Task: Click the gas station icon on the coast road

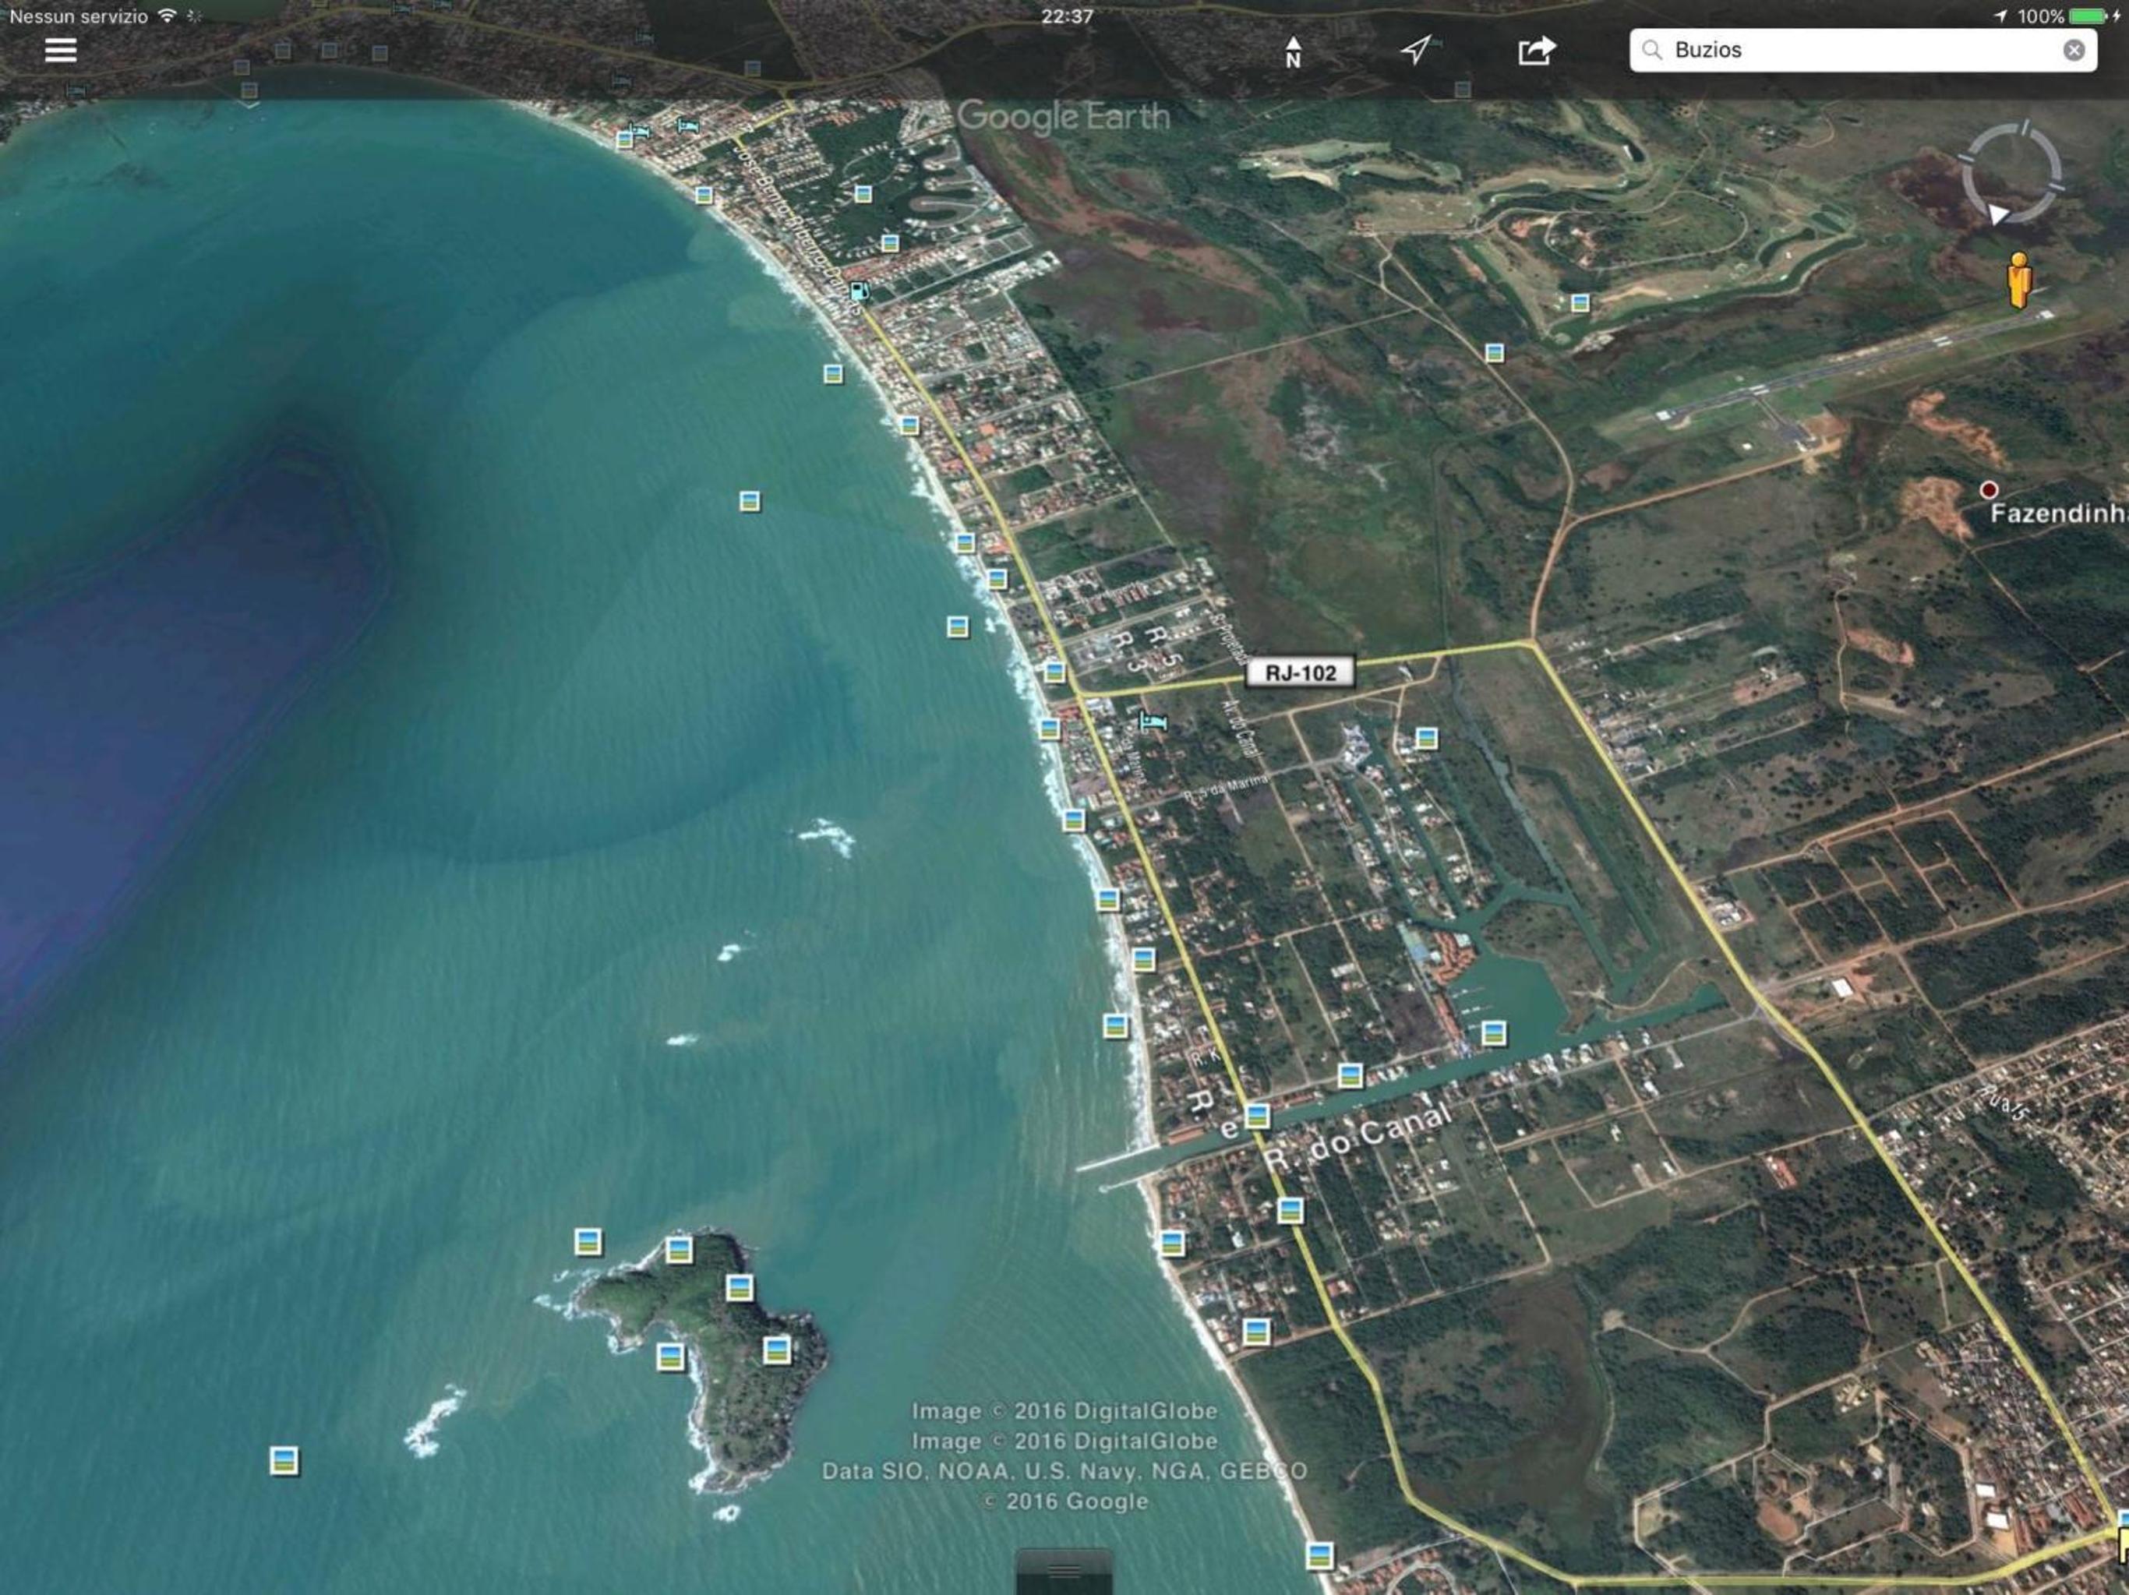Action: (x=859, y=291)
